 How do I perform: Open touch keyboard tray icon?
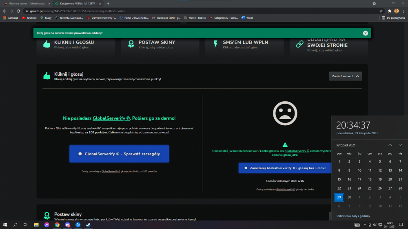(357, 225)
